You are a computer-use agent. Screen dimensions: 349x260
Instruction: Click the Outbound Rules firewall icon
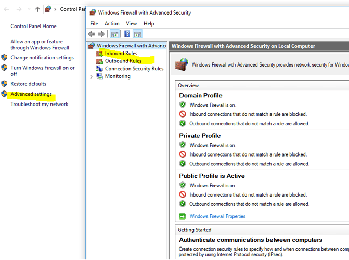pyautogui.click(x=99, y=61)
